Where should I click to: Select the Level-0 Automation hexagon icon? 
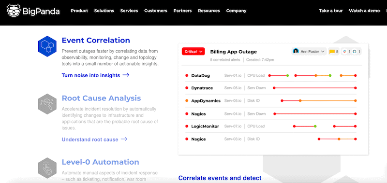pos(47,168)
